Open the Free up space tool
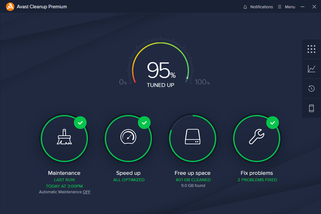Viewport: 321px width, 214px height. tap(193, 139)
